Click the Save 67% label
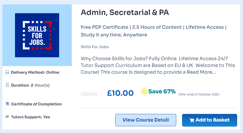Image resolution: width=243 pixels, height=133 pixels. (162, 91)
